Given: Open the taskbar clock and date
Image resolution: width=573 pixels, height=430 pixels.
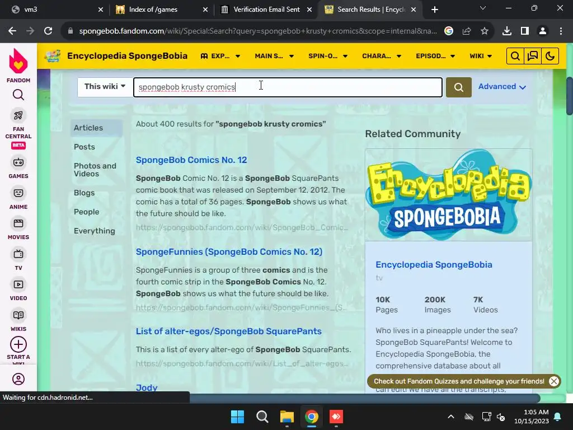Looking at the screenshot, I should 532,417.
